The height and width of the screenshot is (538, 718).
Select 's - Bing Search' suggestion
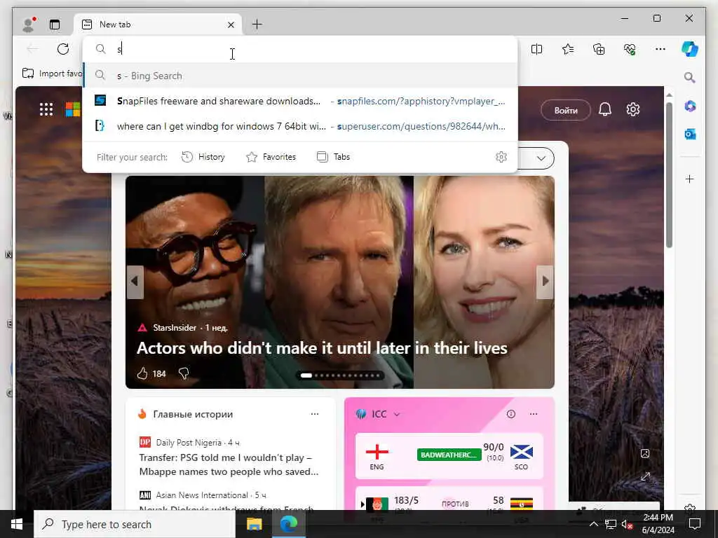[300, 76]
